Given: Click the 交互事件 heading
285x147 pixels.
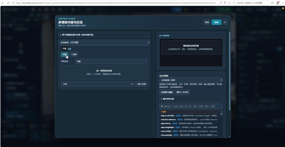Looking at the screenshot, I should click(x=164, y=76).
